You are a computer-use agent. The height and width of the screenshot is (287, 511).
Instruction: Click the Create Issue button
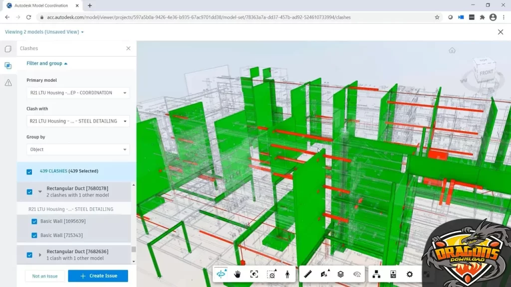click(x=98, y=276)
